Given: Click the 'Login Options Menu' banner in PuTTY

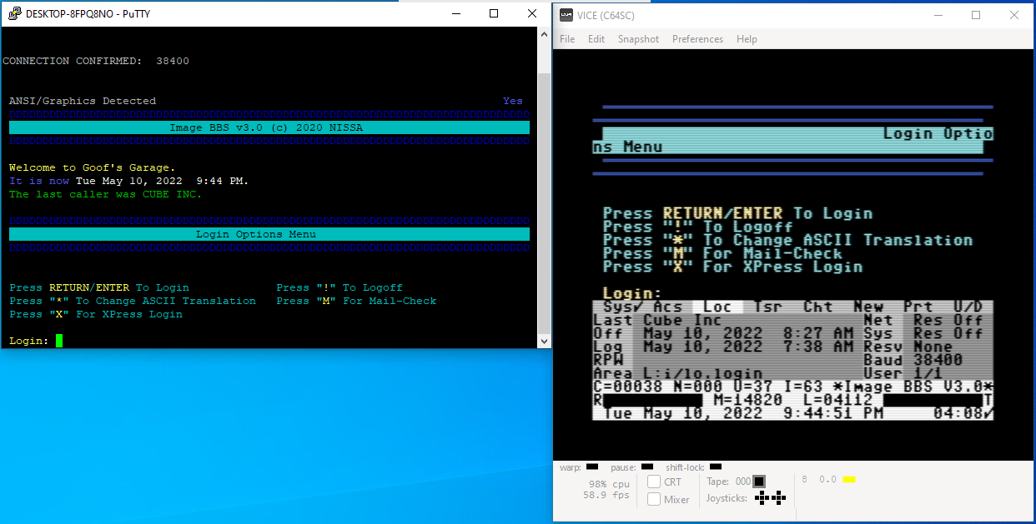Looking at the screenshot, I should pyautogui.click(x=269, y=234).
